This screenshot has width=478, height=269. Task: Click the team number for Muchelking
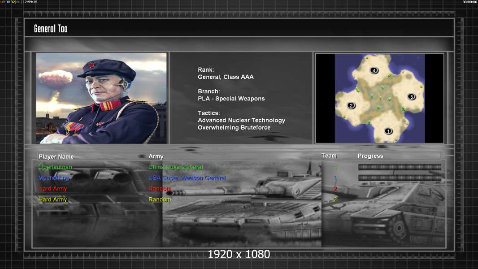[335, 178]
